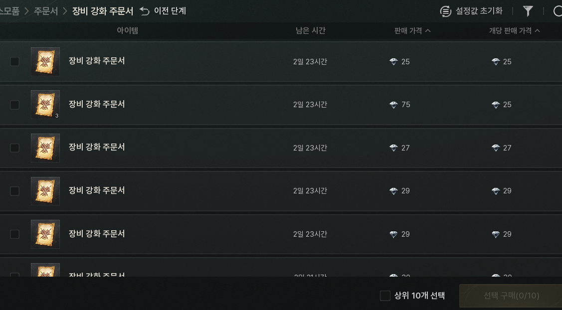Viewport: 562px width, 310px height.
Task: Click the scroll icon in the fifth row
Action: pyautogui.click(x=45, y=234)
